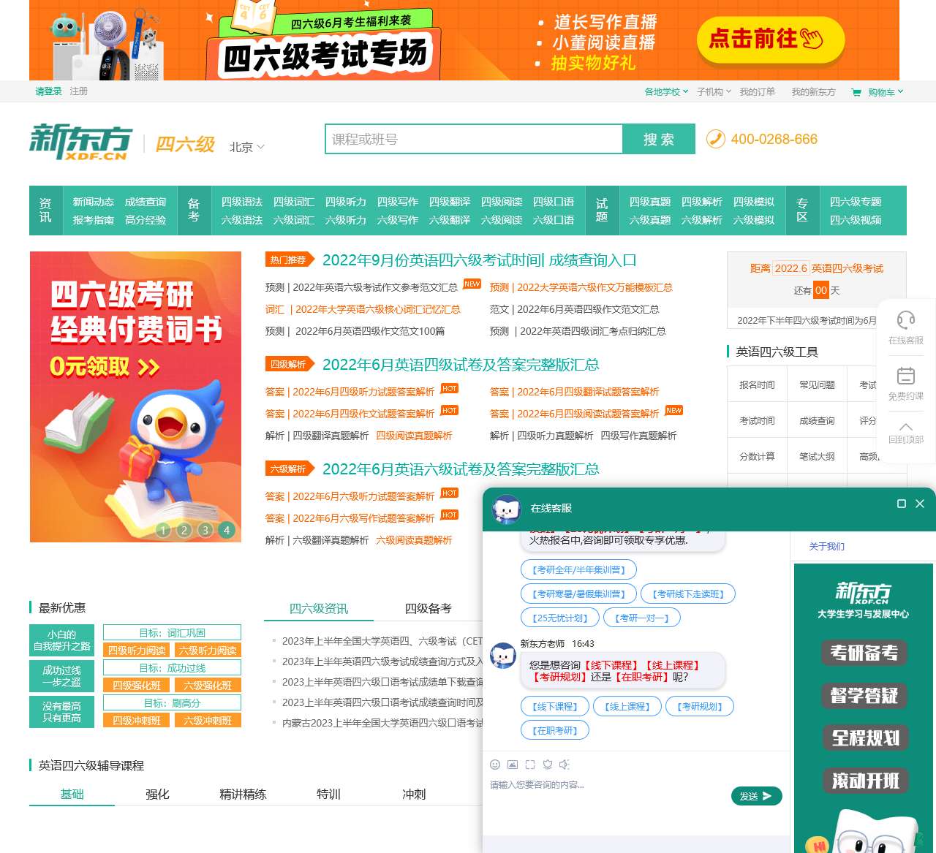936x853 pixels.
Task: Switch to the 四级备考 tab
Action: 427,608
